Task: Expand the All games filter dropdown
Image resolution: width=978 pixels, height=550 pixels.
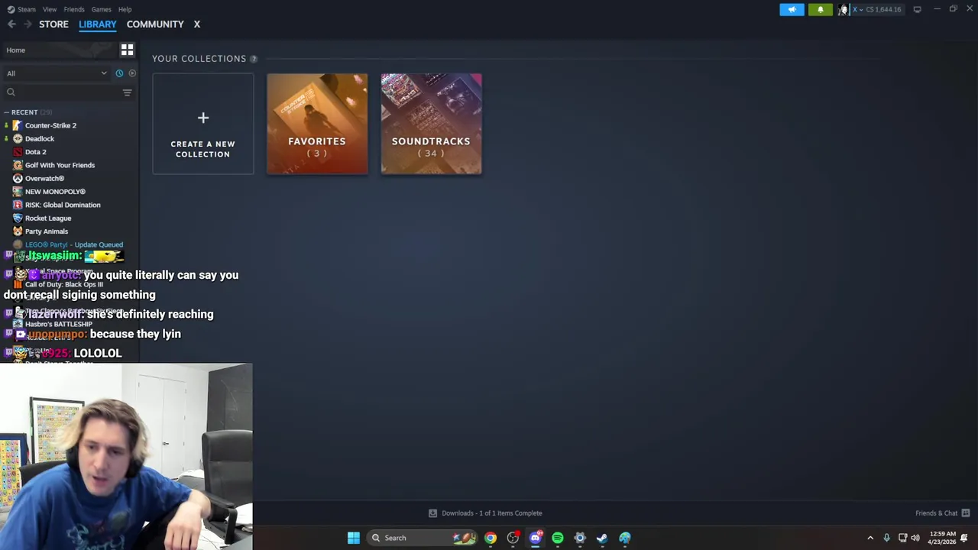Action: [x=57, y=73]
